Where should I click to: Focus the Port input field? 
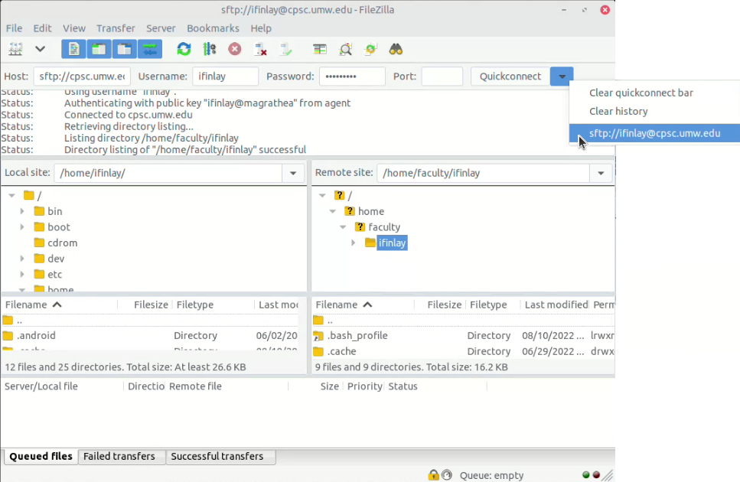pyautogui.click(x=442, y=77)
